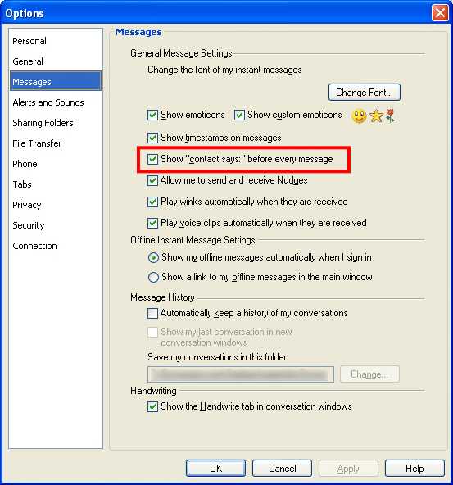
Task: Uncheck Show the Handwrite tab option
Action: point(152,406)
